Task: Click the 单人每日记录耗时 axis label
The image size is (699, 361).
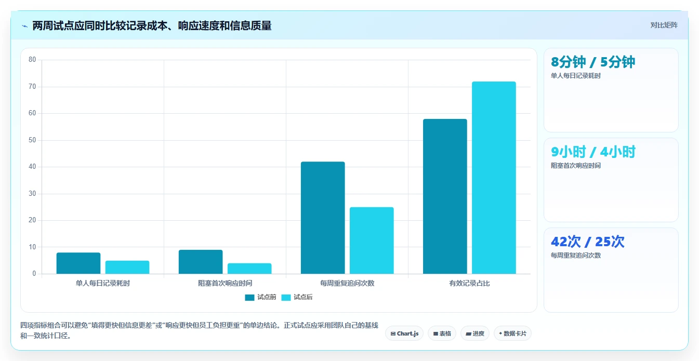Action: (103, 284)
